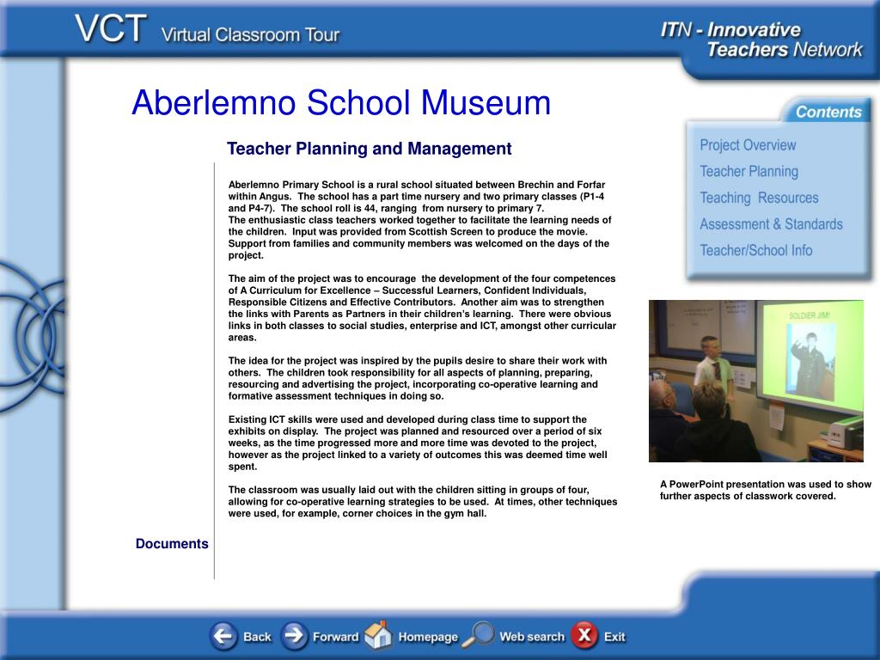
Task: Click paragraph starting 'Existing ICT skills were used'
Action: click(x=418, y=443)
